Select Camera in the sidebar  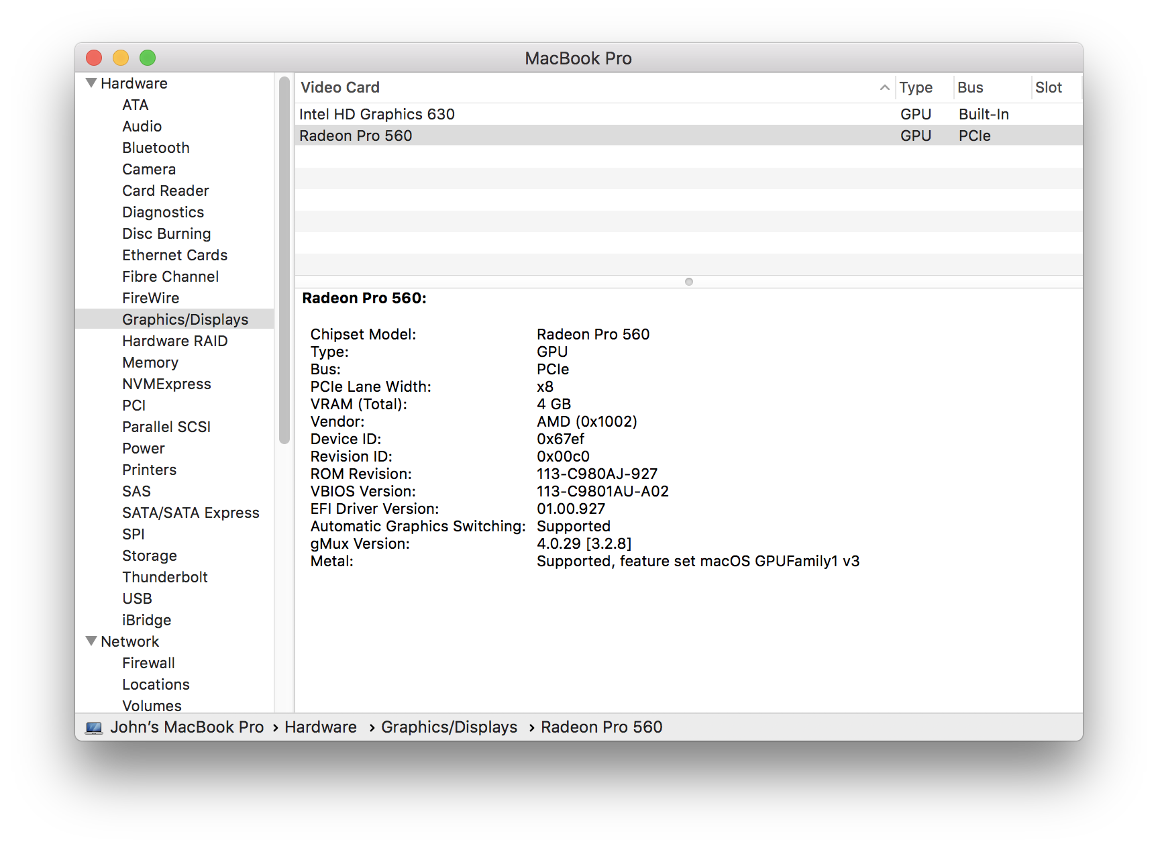point(149,169)
